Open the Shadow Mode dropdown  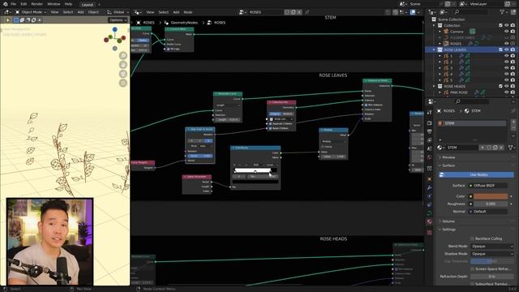[492, 254]
